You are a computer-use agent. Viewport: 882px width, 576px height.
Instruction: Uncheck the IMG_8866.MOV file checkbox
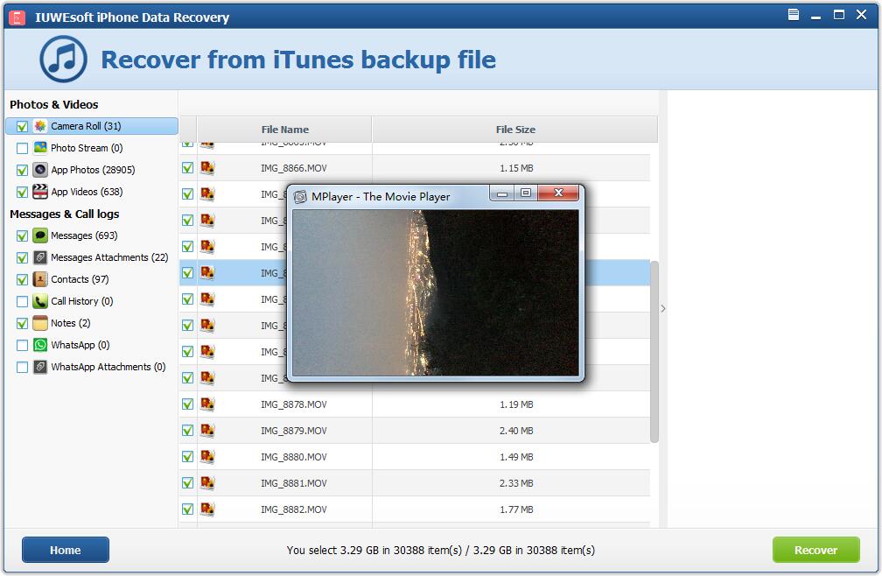click(x=188, y=167)
